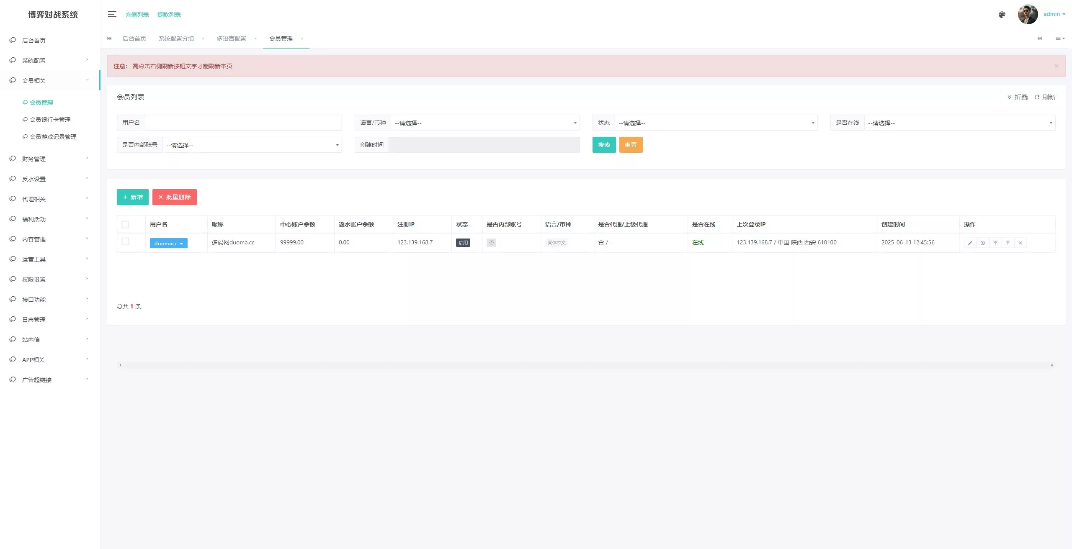Click the 用户名 text input field

[x=243, y=123]
